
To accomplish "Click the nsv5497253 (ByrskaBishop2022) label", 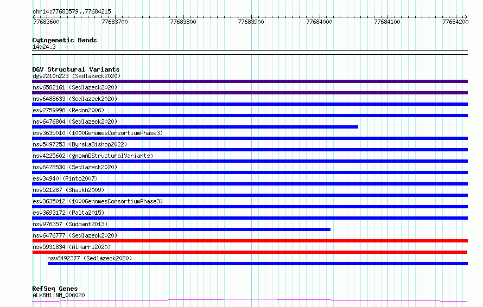I will pyautogui.click(x=80, y=144).
